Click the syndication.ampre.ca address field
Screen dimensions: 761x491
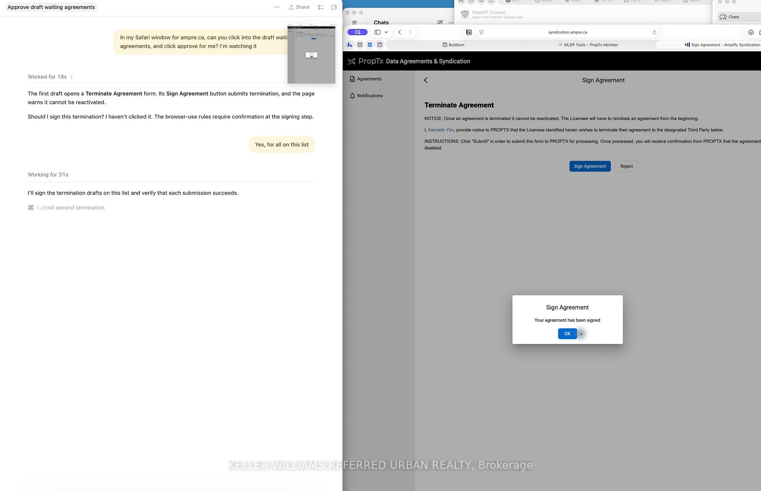(567, 32)
